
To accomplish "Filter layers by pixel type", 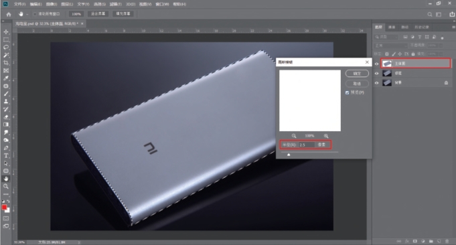I will coord(405,37).
